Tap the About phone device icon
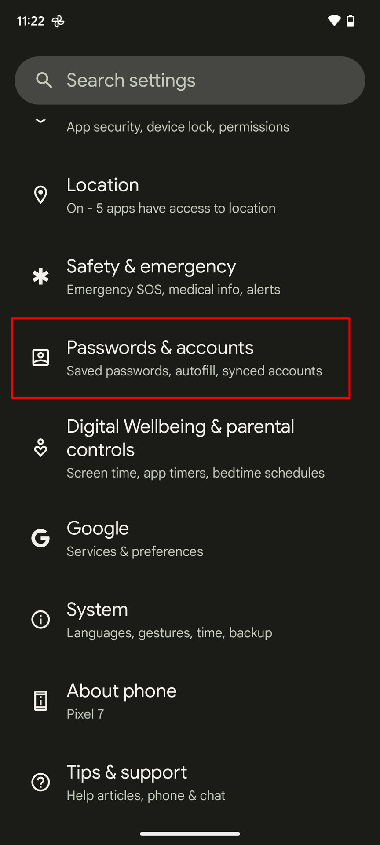Screen dimensions: 380x845 40,701
